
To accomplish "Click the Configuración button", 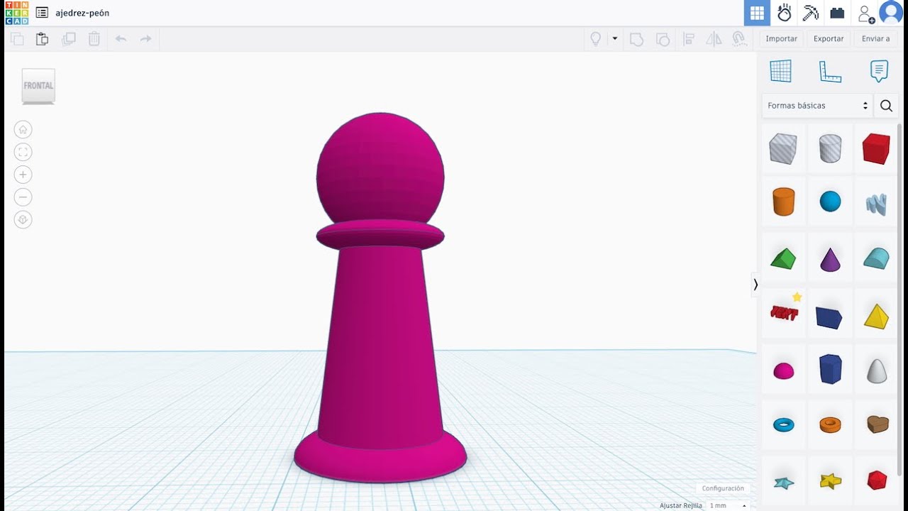I will pos(723,488).
